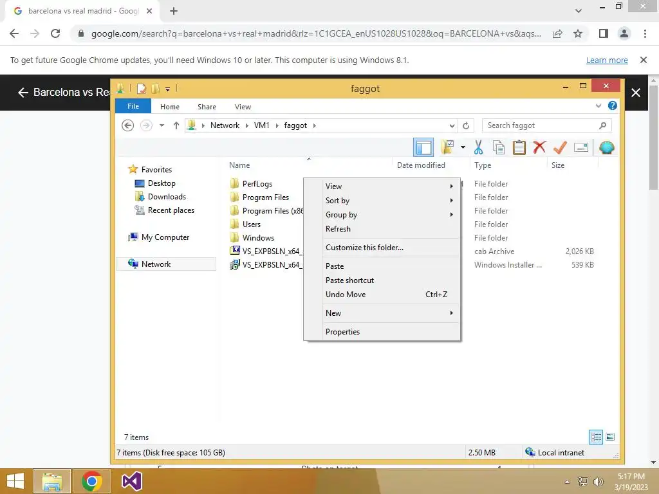Click the Search box in Explorer
Image resolution: width=659 pixels, height=494 pixels.
click(x=546, y=125)
